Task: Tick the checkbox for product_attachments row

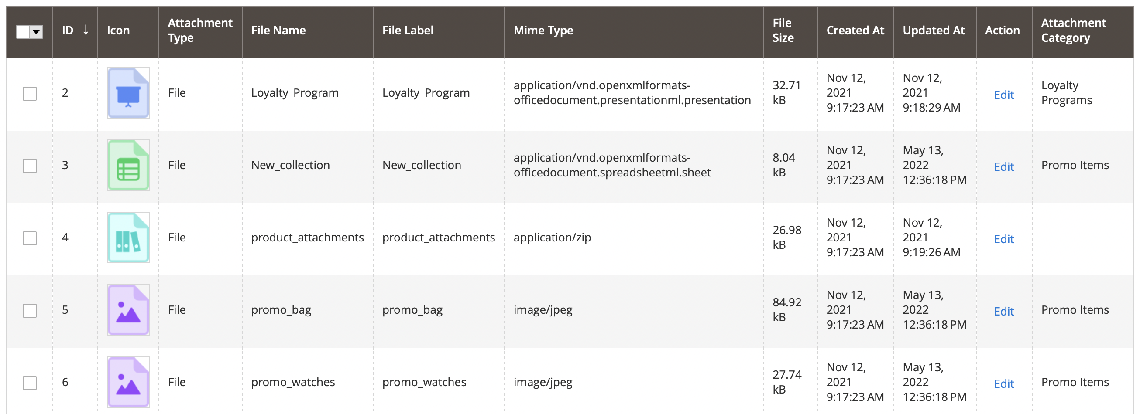Action: click(30, 238)
